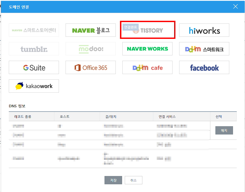
Task: Click the 값/위치 column header
Action: [127, 116]
